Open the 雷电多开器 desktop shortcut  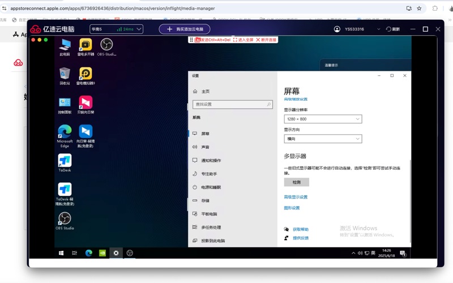(86, 47)
